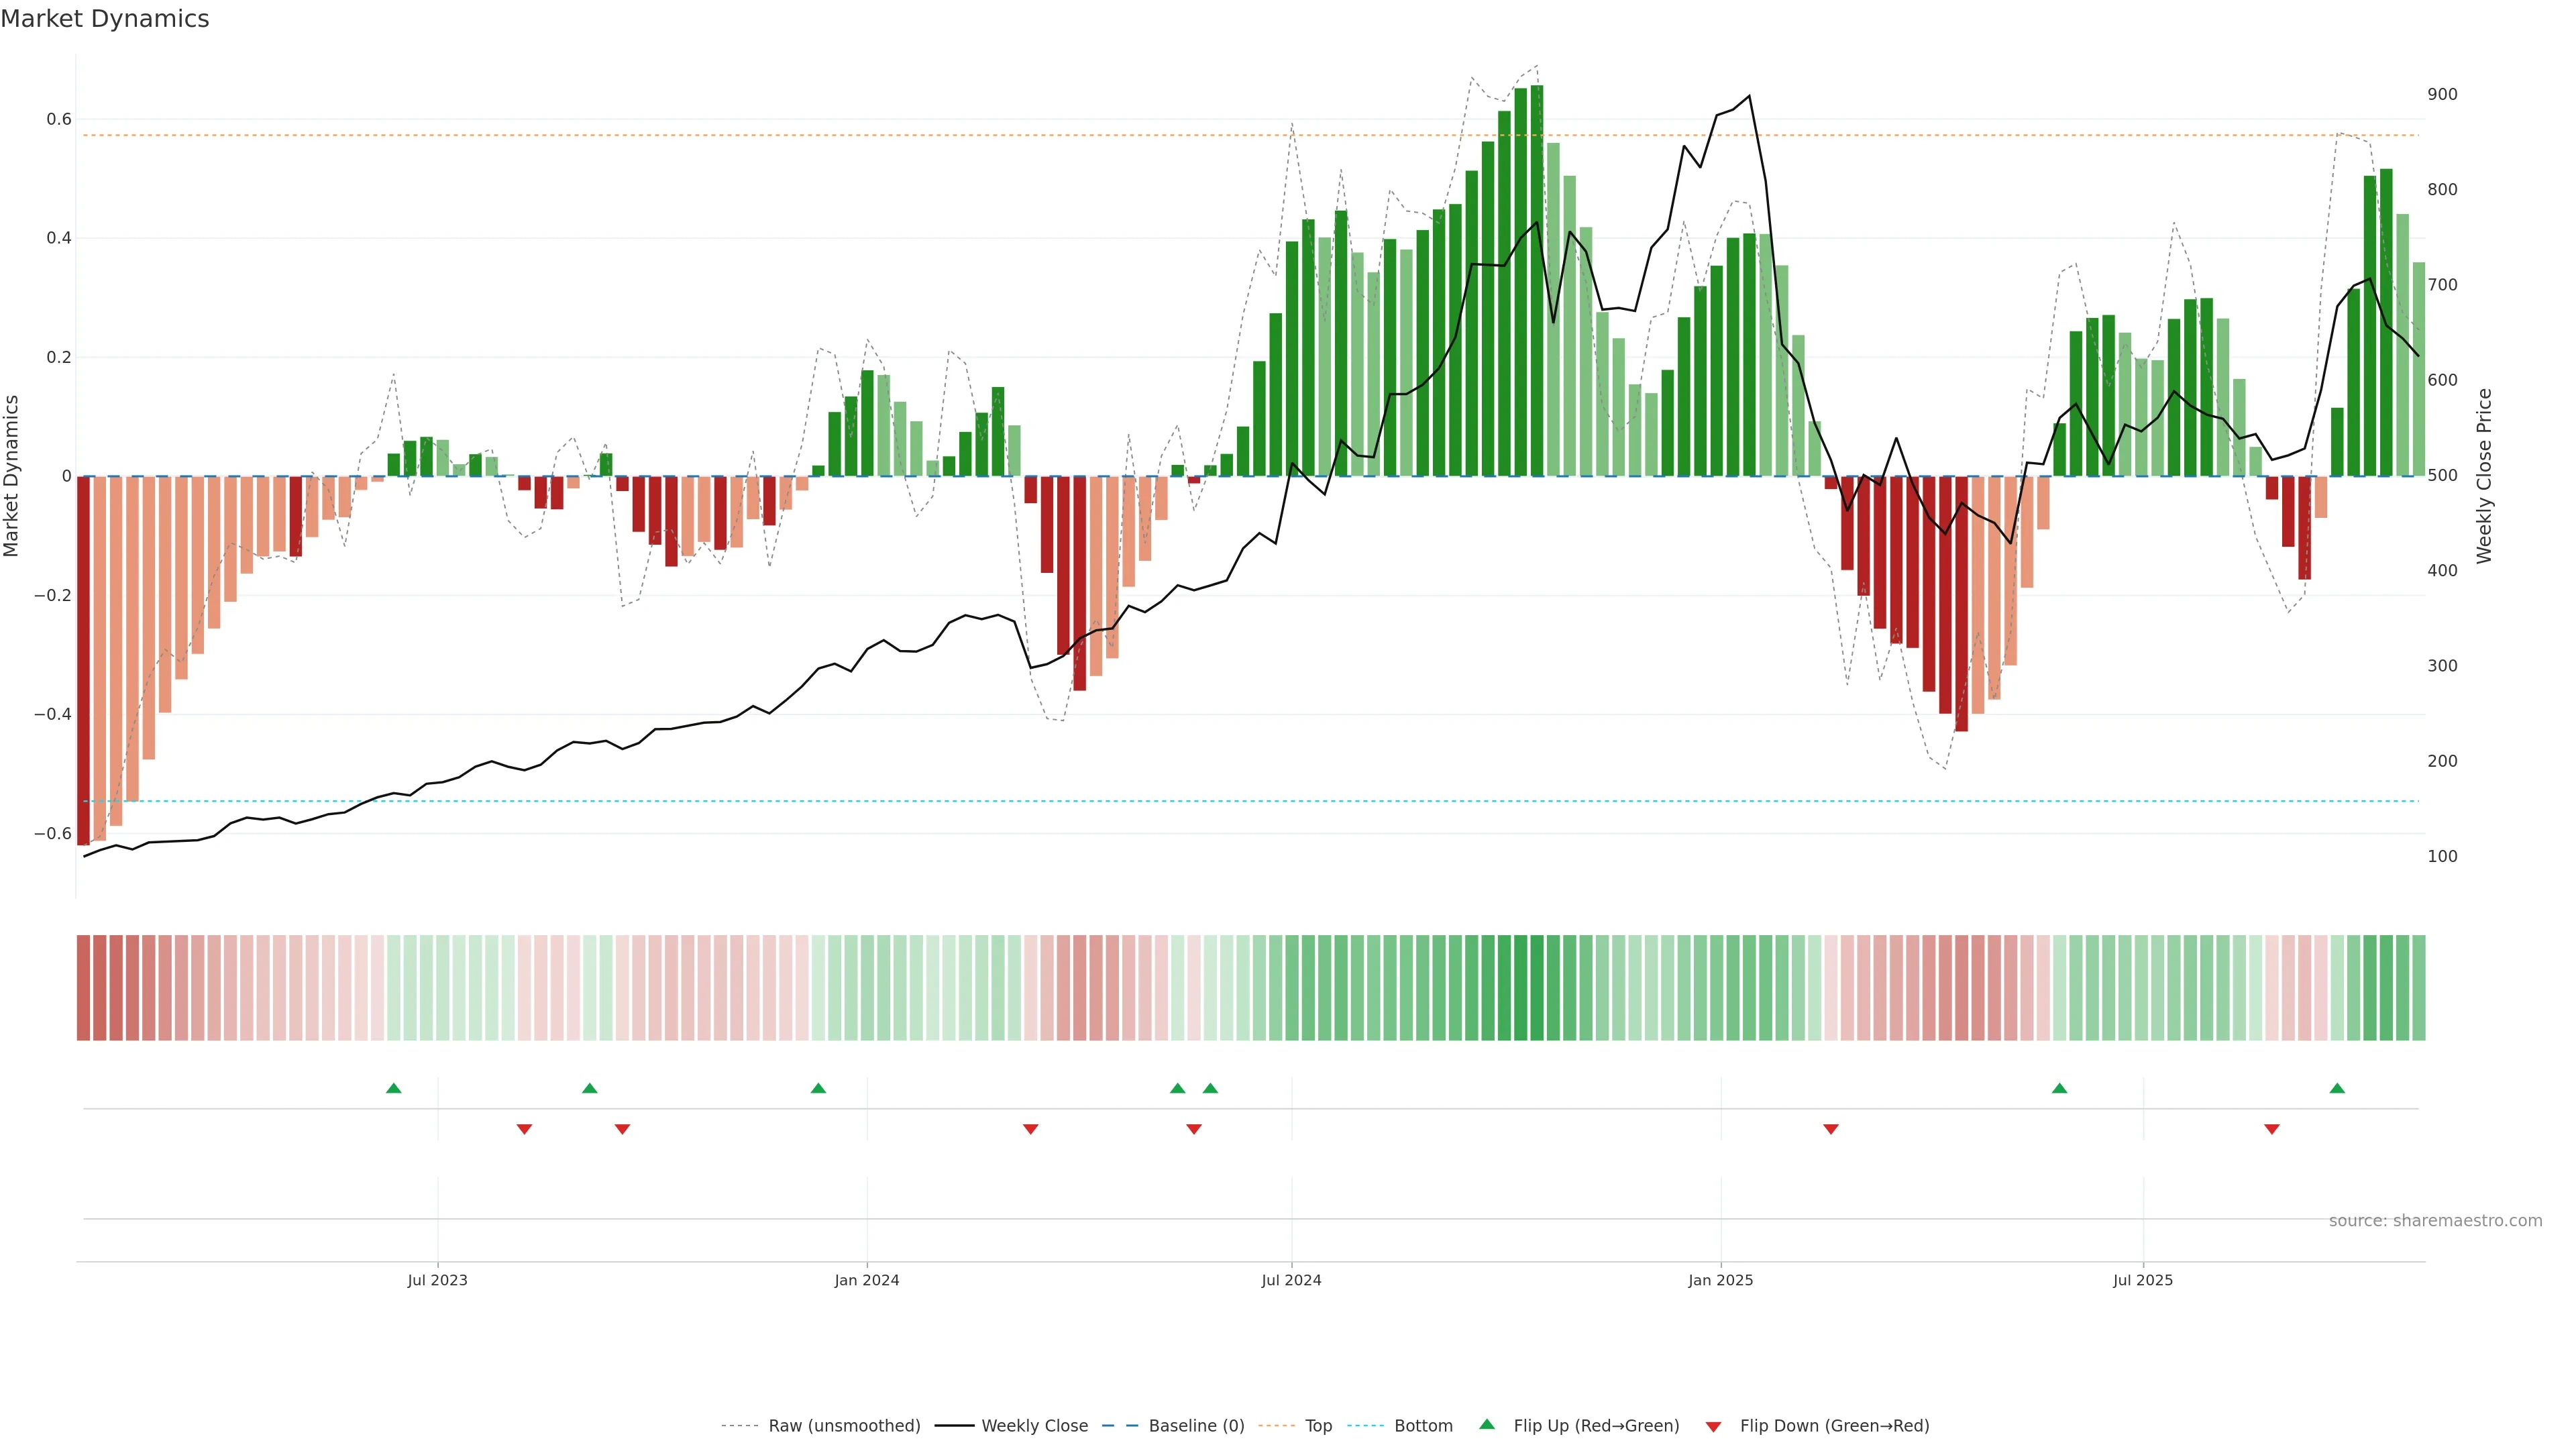This screenshot has height=1449, width=2576.
Task: Click the rightmost red flip-down triangle marker
Action: pos(2271,1129)
